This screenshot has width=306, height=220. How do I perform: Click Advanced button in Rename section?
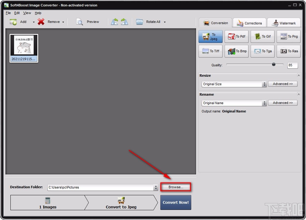[x=282, y=103]
